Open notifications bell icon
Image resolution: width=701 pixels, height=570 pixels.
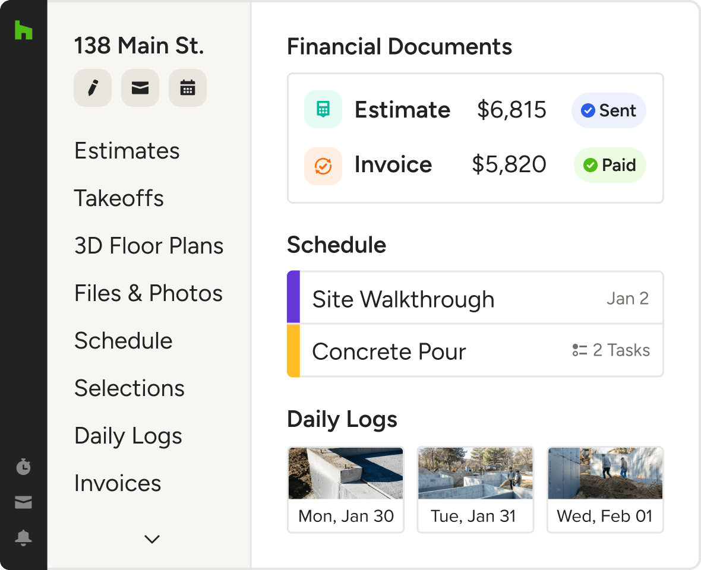tap(23, 538)
